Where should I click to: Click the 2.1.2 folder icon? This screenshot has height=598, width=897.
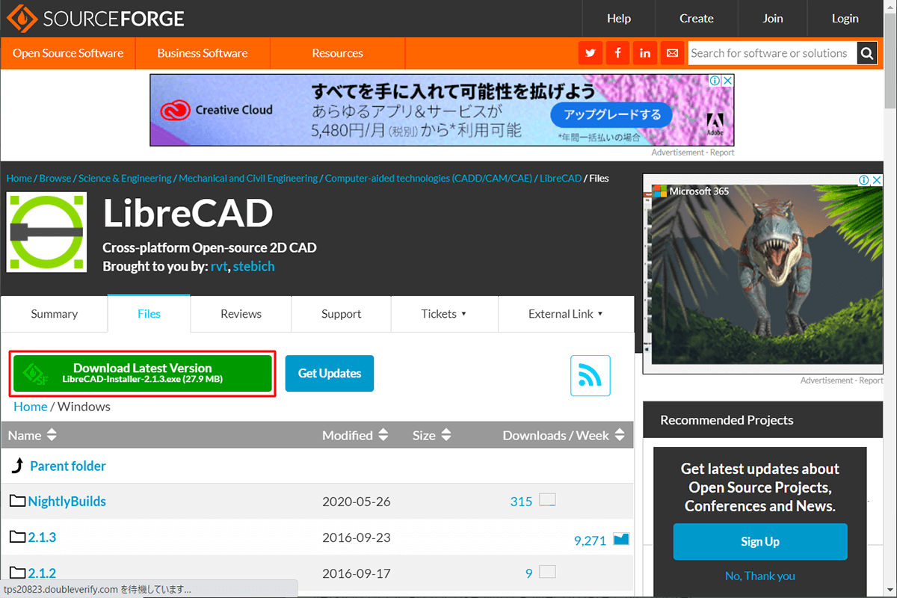pos(18,573)
